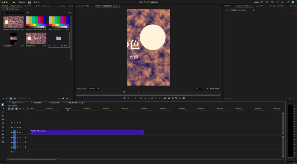Open 作例_カラーチャート sequence tab

coord(18,103)
